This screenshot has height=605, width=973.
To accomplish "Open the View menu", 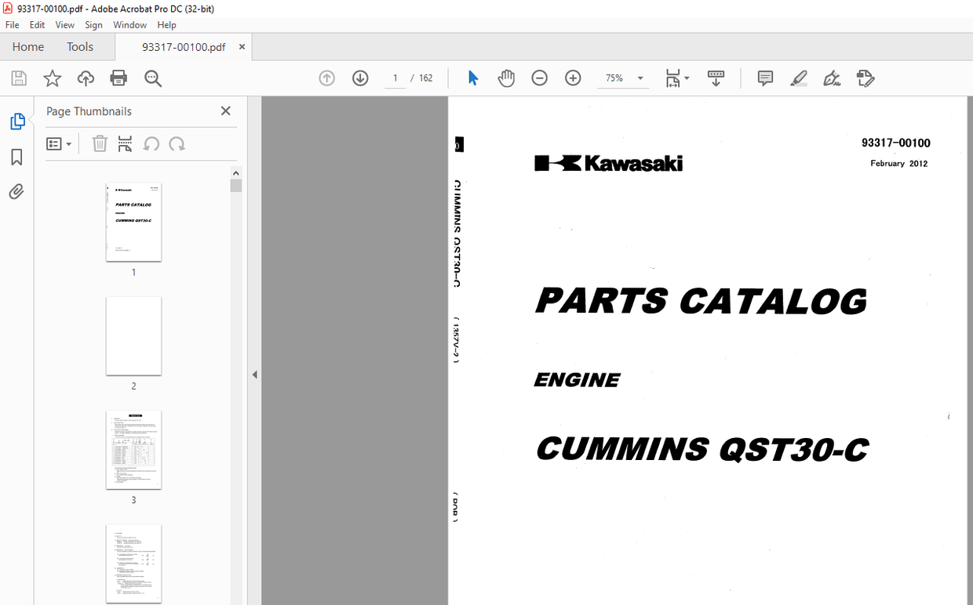I will [64, 24].
